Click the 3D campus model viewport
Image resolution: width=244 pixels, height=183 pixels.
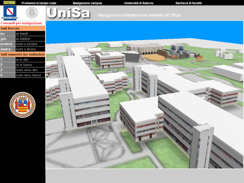[x=144, y=95]
